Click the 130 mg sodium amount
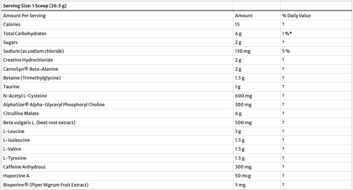Image resolution: width=353 pixels, height=190 pixels. tap(242, 51)
